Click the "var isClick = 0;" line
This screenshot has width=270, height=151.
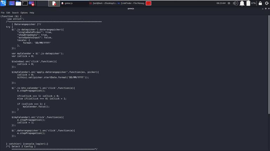point(23,56)
